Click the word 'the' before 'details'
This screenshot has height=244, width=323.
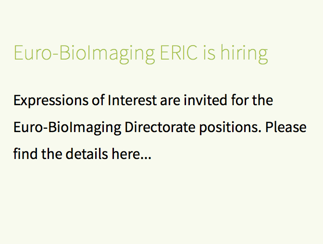tap(51, 154)
